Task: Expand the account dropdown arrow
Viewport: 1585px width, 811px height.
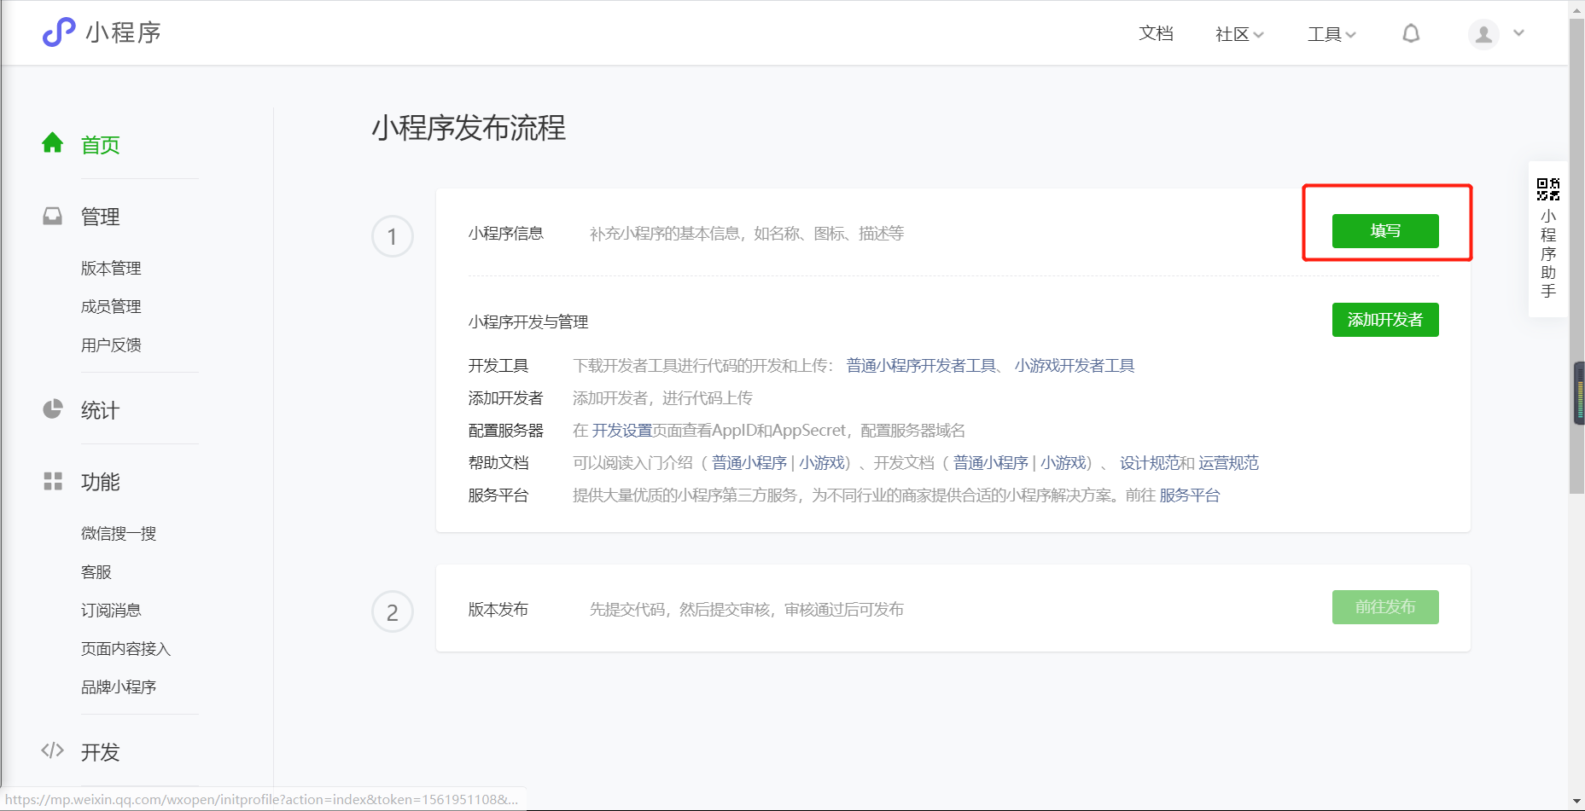Action: 1518,33
